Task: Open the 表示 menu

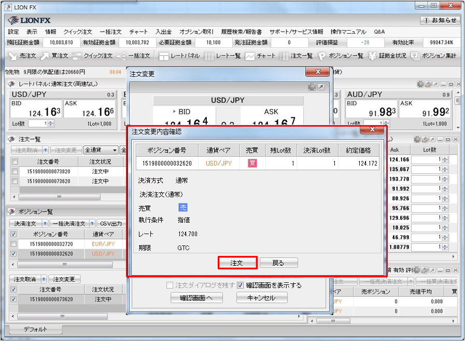Action: tap(32, 32)
